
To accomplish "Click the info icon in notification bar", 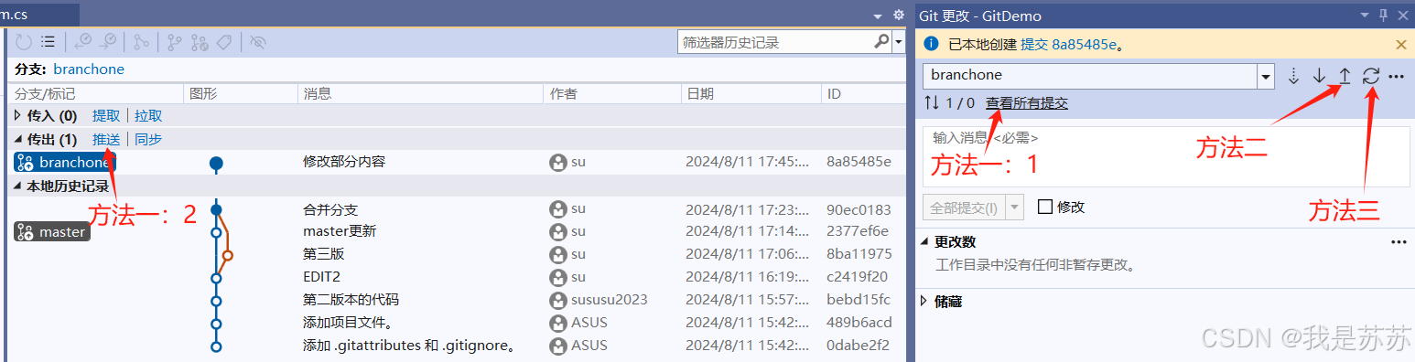I will (x=932, y=43).
